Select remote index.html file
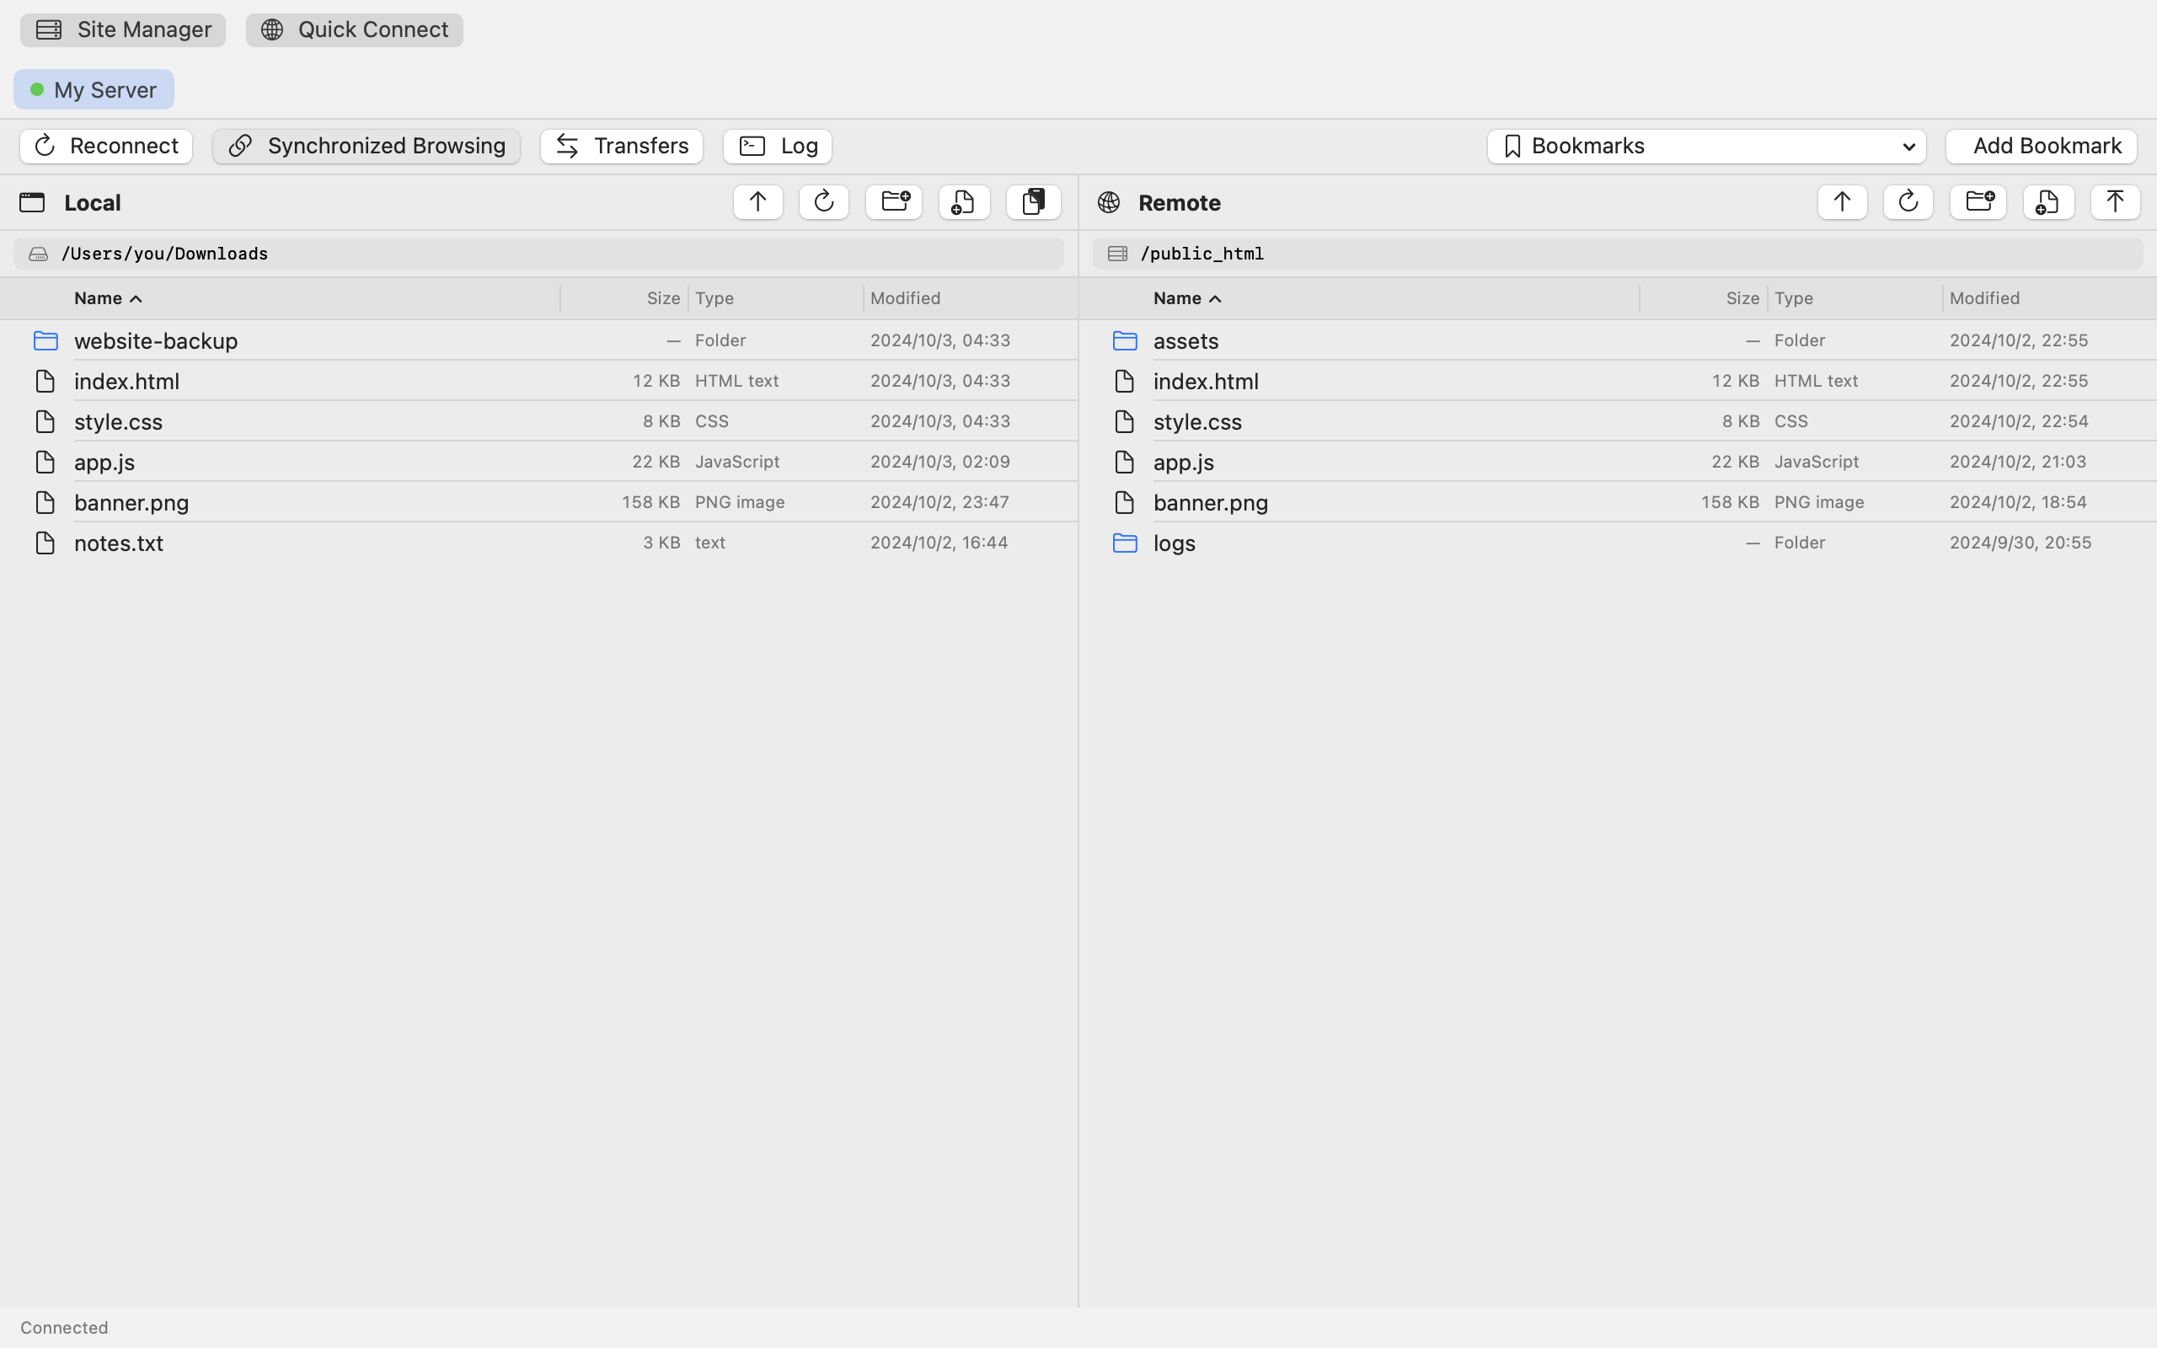 (x=1618, y=381)
